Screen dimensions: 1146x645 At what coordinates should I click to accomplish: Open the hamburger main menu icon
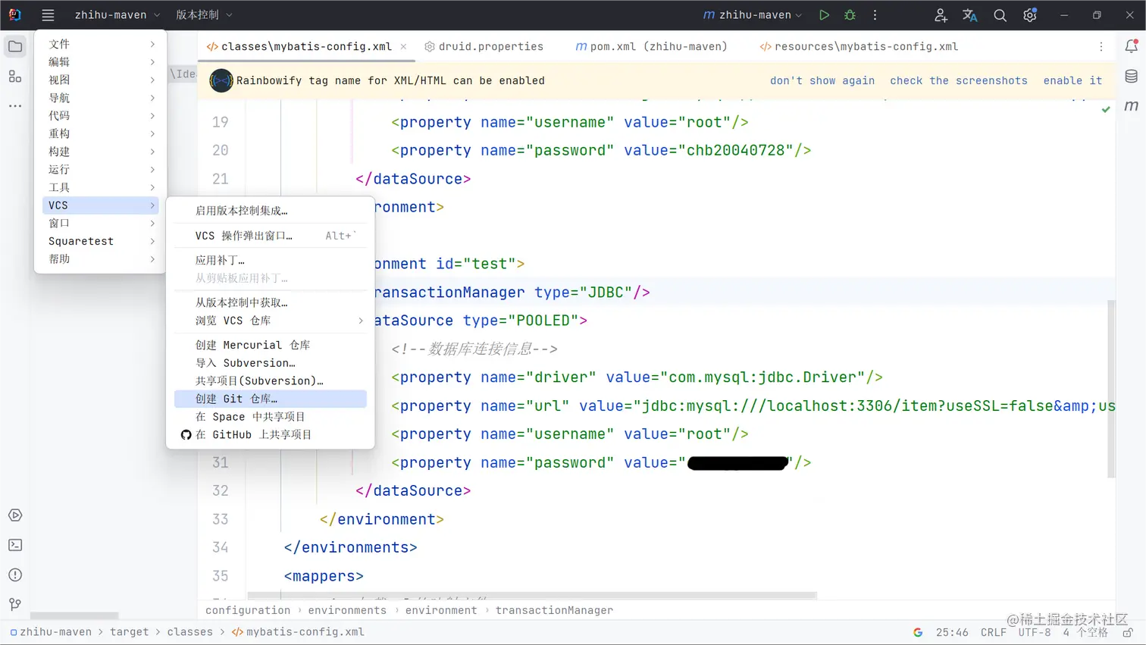click(x=48, y=15)
